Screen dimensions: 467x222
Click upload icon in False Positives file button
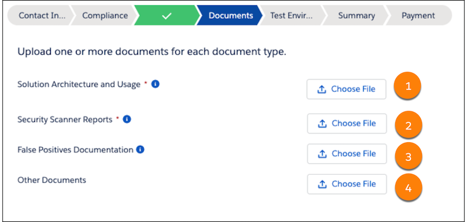(323, 154)
